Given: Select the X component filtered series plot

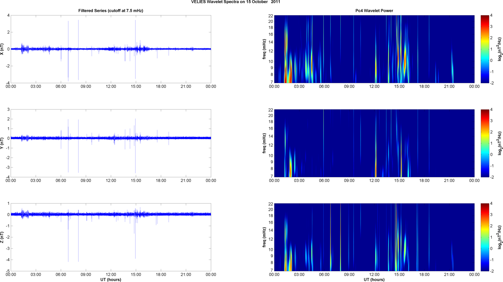Looking at the screenshot, I should click(111, 49).
